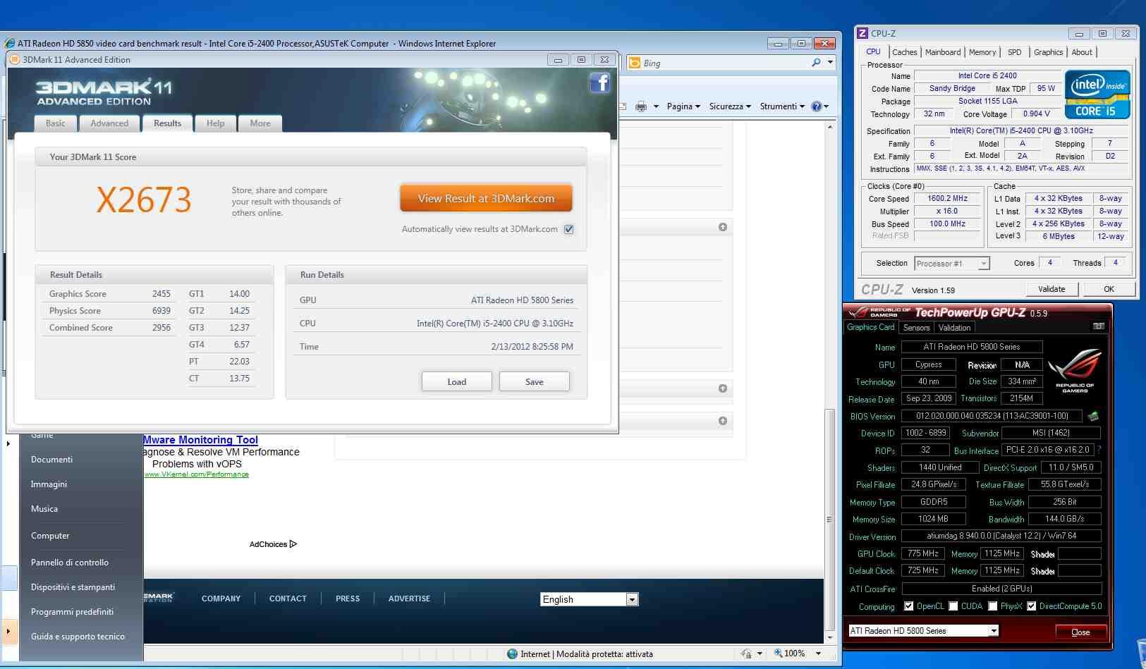Open the English language dropdown on webpage
This screenshot has height=669, width=1146.
click(x=632, y=599)
